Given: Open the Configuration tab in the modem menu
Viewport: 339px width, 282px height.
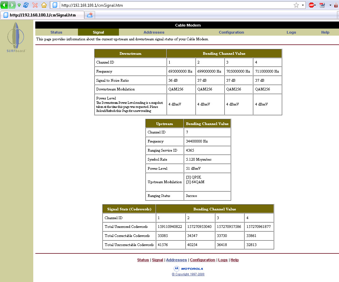Looking at the screenshot, I should point(231,32).
